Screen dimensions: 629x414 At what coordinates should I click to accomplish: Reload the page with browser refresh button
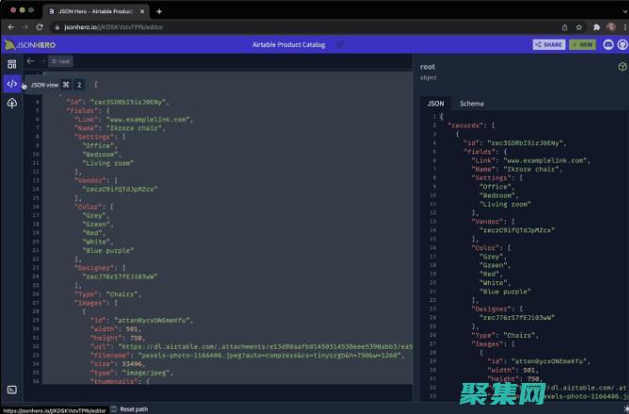point(40,27)
